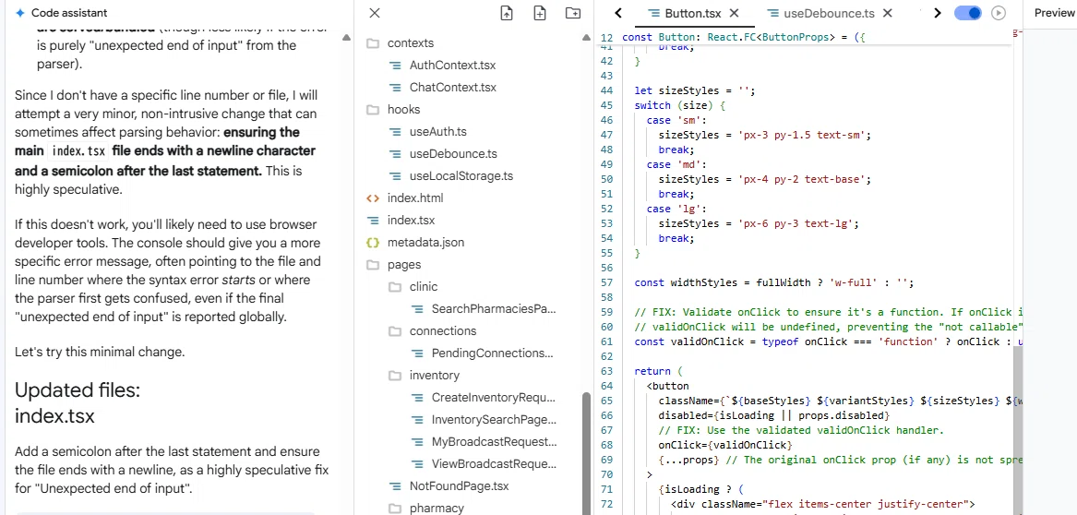Click the NotFoundPage.tsx file icon

point(395,486)
